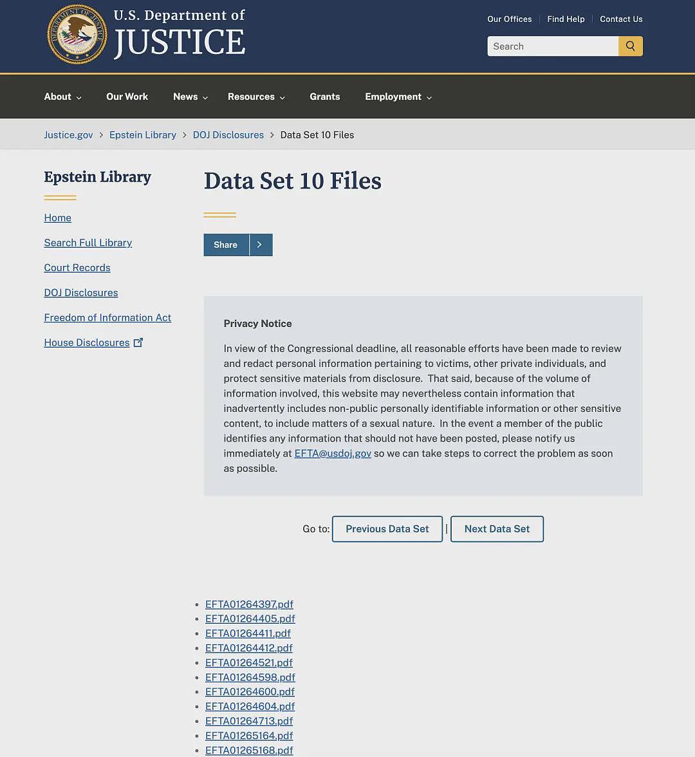
Task: Expand the Employment menu
Action: [x=398, y=97]
